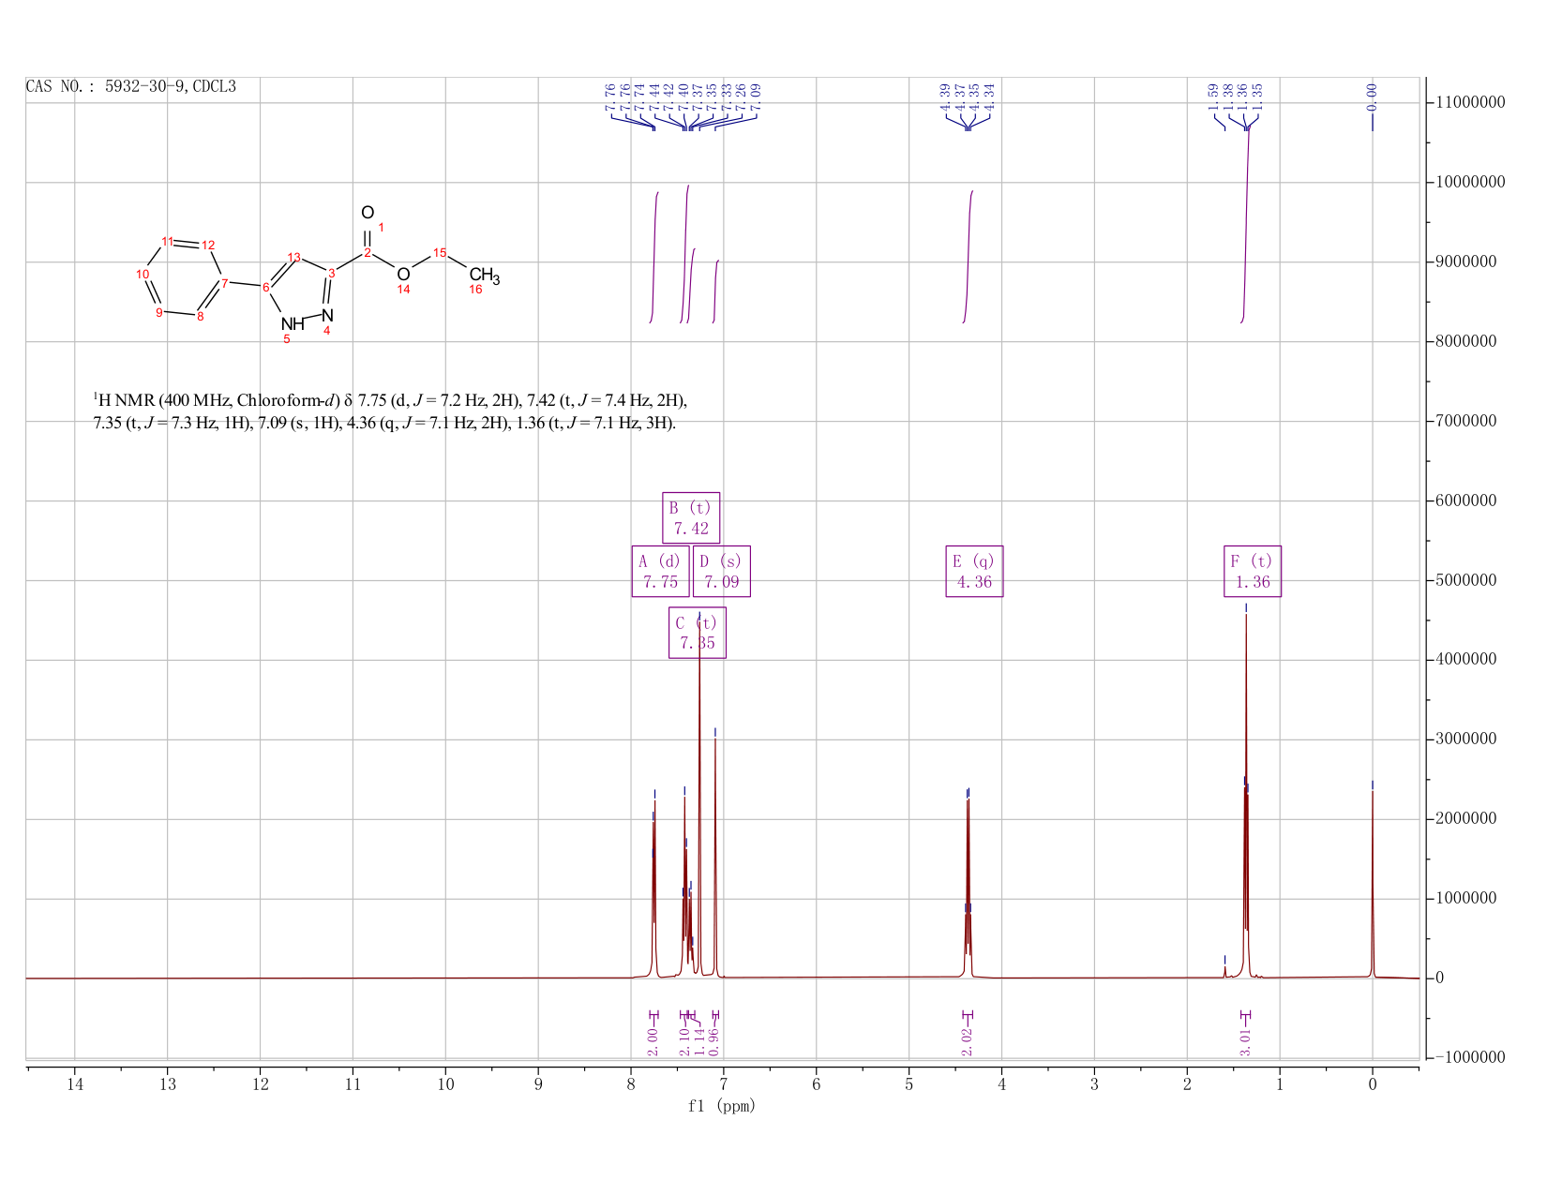
Task: Click the 1.59 peak label at top
Action: (x=1213, y=96)
